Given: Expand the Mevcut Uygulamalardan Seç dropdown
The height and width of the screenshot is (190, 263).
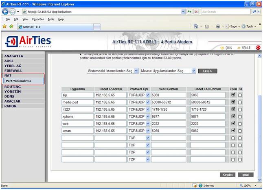Looking at the screenshot, I should pyautogui.click(x=168, y=71).
